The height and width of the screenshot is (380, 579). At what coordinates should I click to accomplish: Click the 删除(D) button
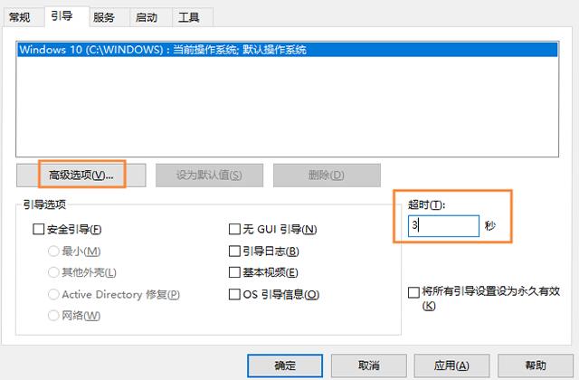click(327, 175)
